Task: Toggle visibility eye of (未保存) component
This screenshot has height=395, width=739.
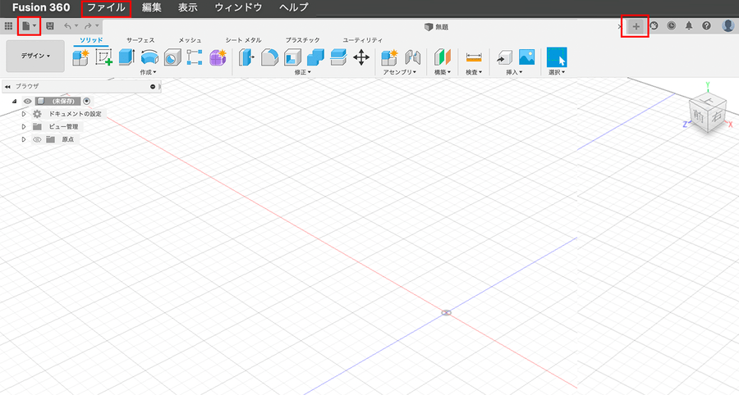Action: tap(27, 101)
